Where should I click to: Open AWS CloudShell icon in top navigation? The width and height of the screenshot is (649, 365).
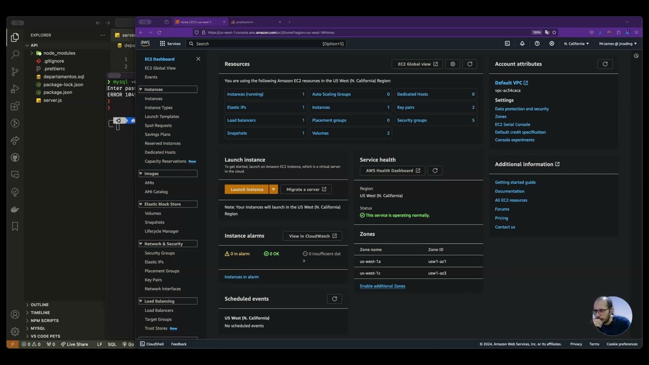507,44
